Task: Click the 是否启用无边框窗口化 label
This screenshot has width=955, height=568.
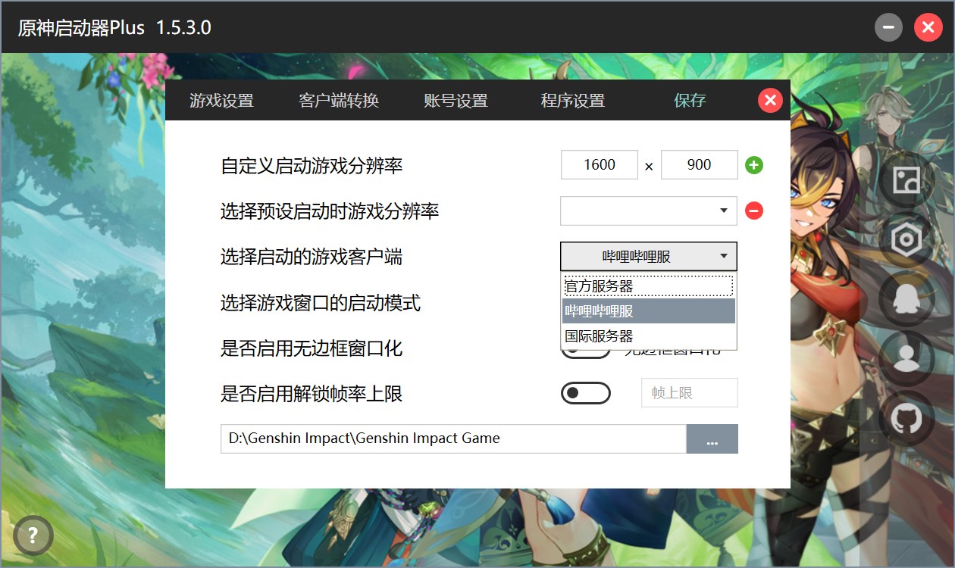Action: point(312,349)
